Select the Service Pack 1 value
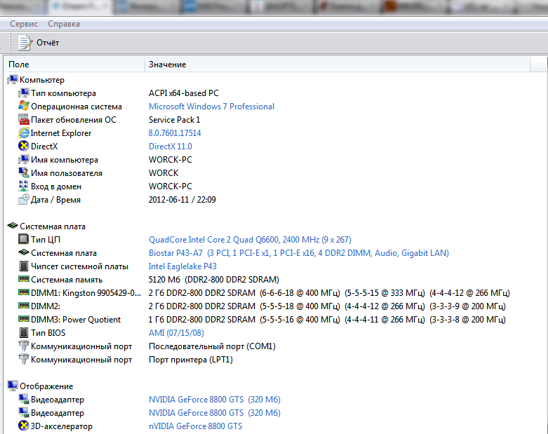This screenshot has height=434, width=548. point(175,120)
